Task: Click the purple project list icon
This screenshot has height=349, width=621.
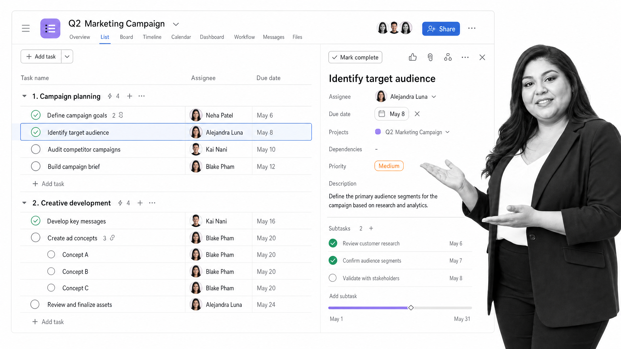Action: 50,28
